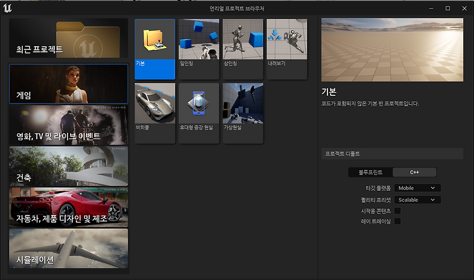474x280 pixels.
Task: Switch project type to 블루프린트
Action: (x=370, y=173)
